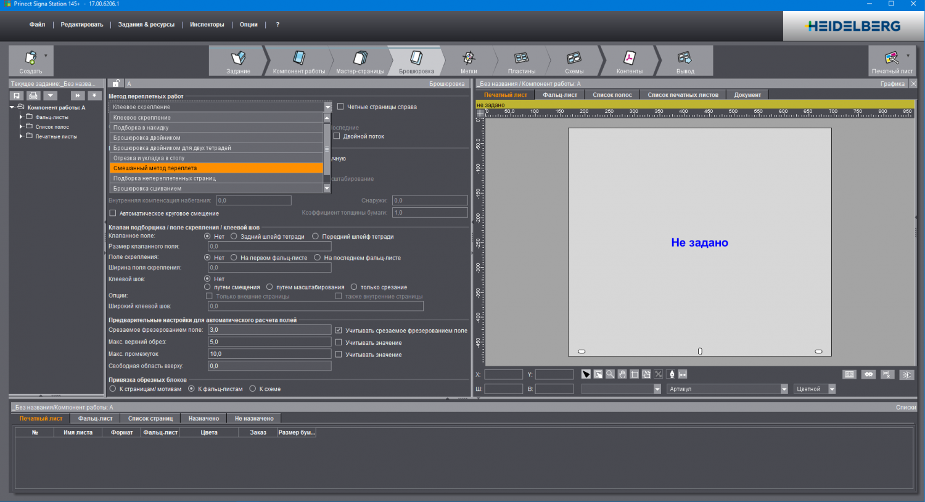
Task: Select the arrow selection tool below preview
Action: [586, 374]
